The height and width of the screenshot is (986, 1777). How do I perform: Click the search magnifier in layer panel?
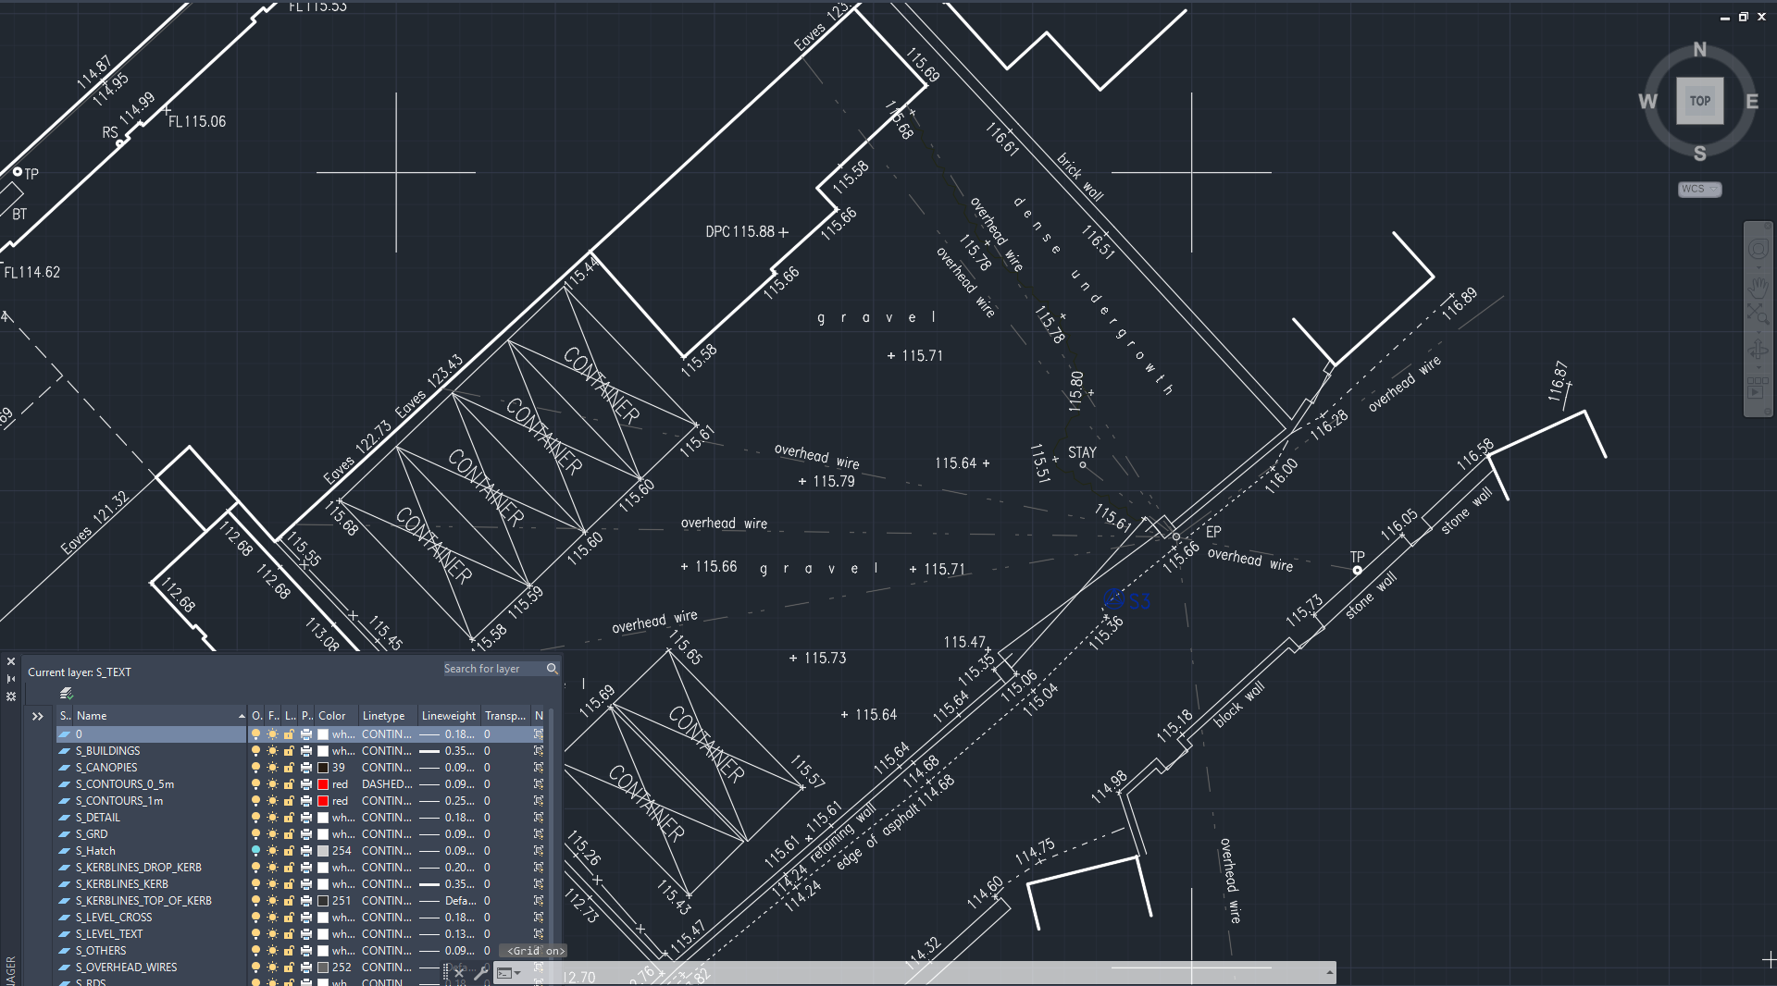552,669
